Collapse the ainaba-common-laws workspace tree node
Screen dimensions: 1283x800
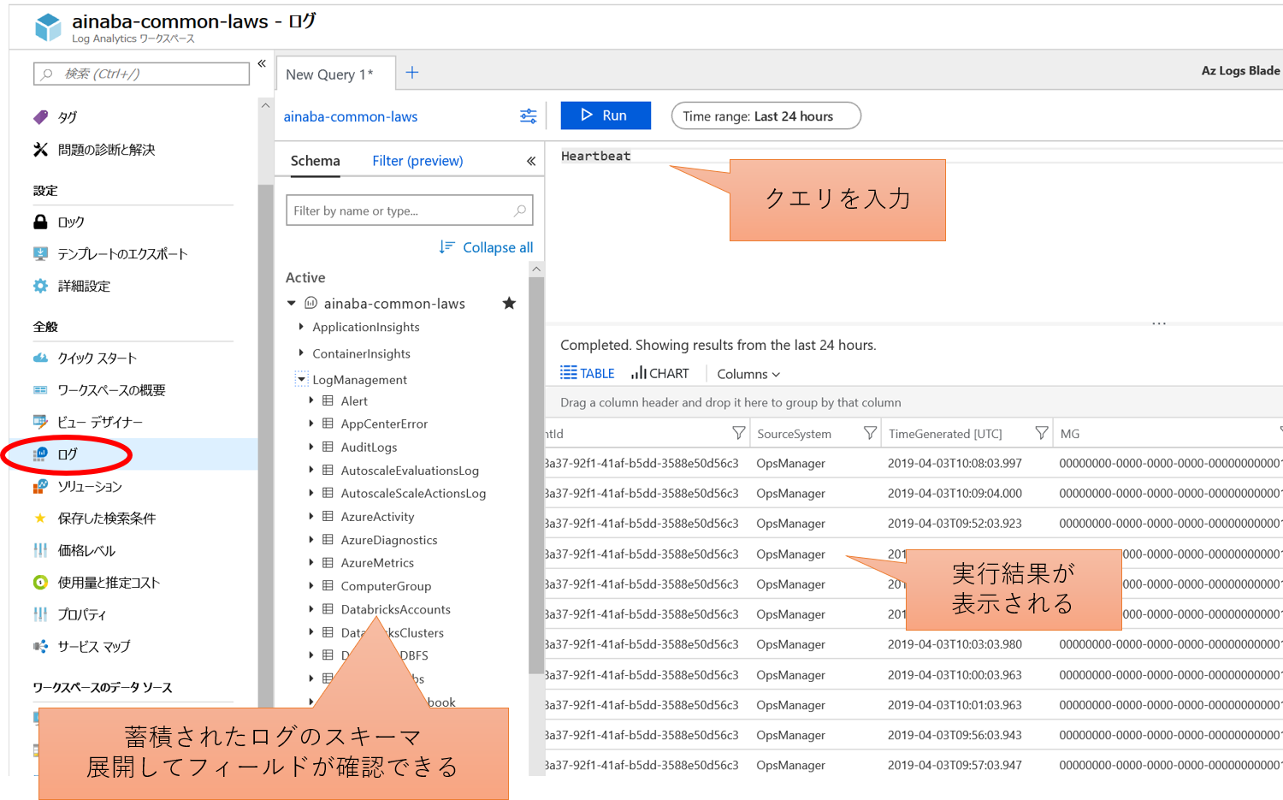[x=292, y=303]
